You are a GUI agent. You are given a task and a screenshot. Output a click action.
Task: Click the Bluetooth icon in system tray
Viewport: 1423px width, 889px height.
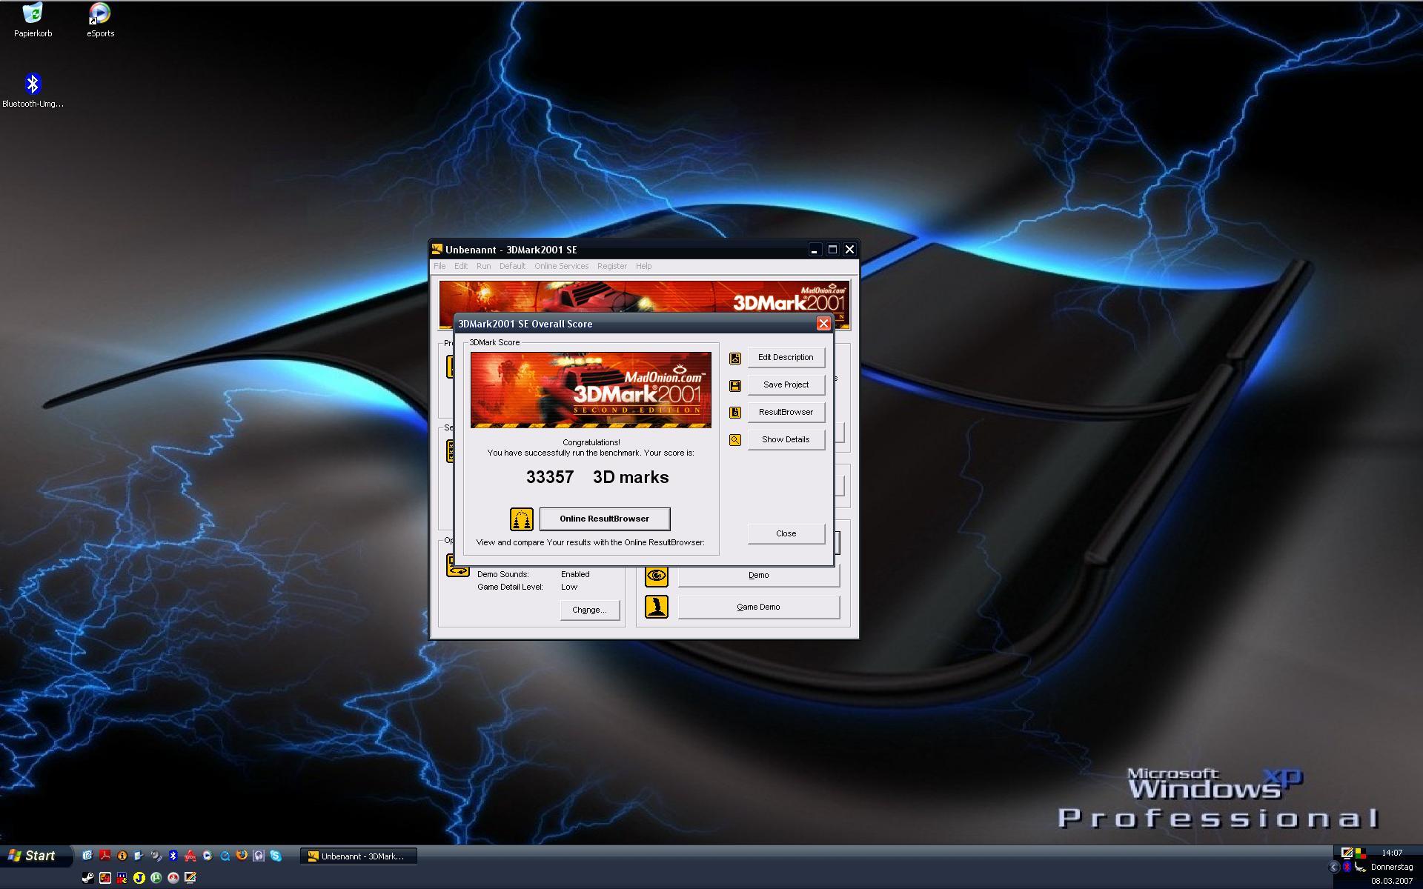pos(1347,867)
